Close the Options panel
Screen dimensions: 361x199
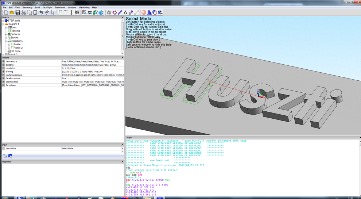[x=122, y=58]
